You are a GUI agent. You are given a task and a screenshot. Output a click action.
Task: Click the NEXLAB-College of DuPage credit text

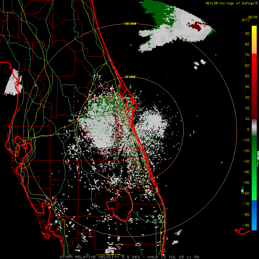231,3
